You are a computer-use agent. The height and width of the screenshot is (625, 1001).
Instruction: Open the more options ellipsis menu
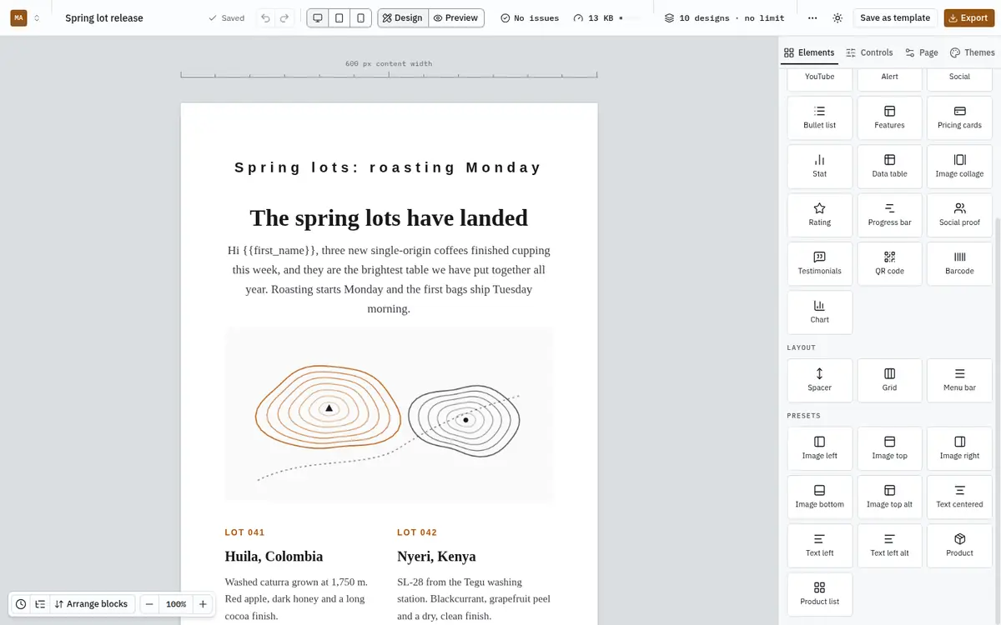pos(812,17)
